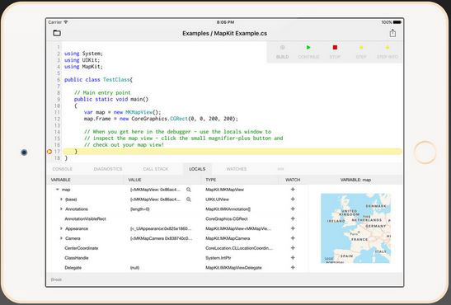Add Appearance to watch list
The height and width of the screenshot is (305, 451).
pos(293,228)
